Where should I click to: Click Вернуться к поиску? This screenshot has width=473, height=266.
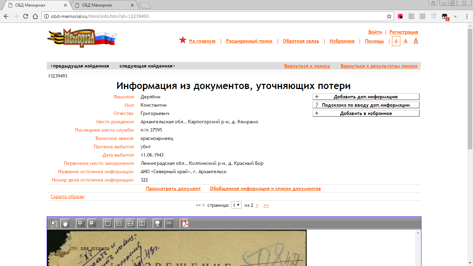click(x=307, y=66)
